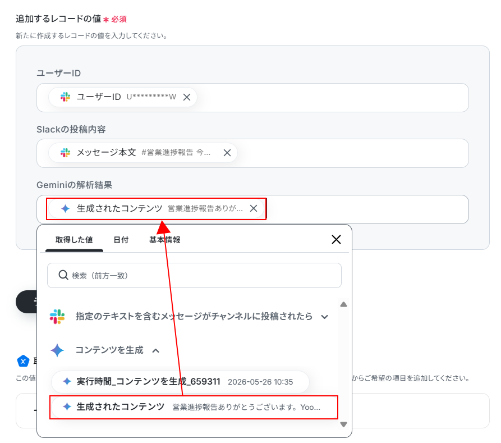Switch to the 日付 tab

point(121,240)
